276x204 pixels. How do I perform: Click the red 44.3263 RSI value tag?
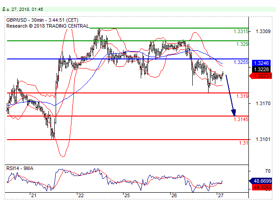pyautogui.click(x=262, y=187)
